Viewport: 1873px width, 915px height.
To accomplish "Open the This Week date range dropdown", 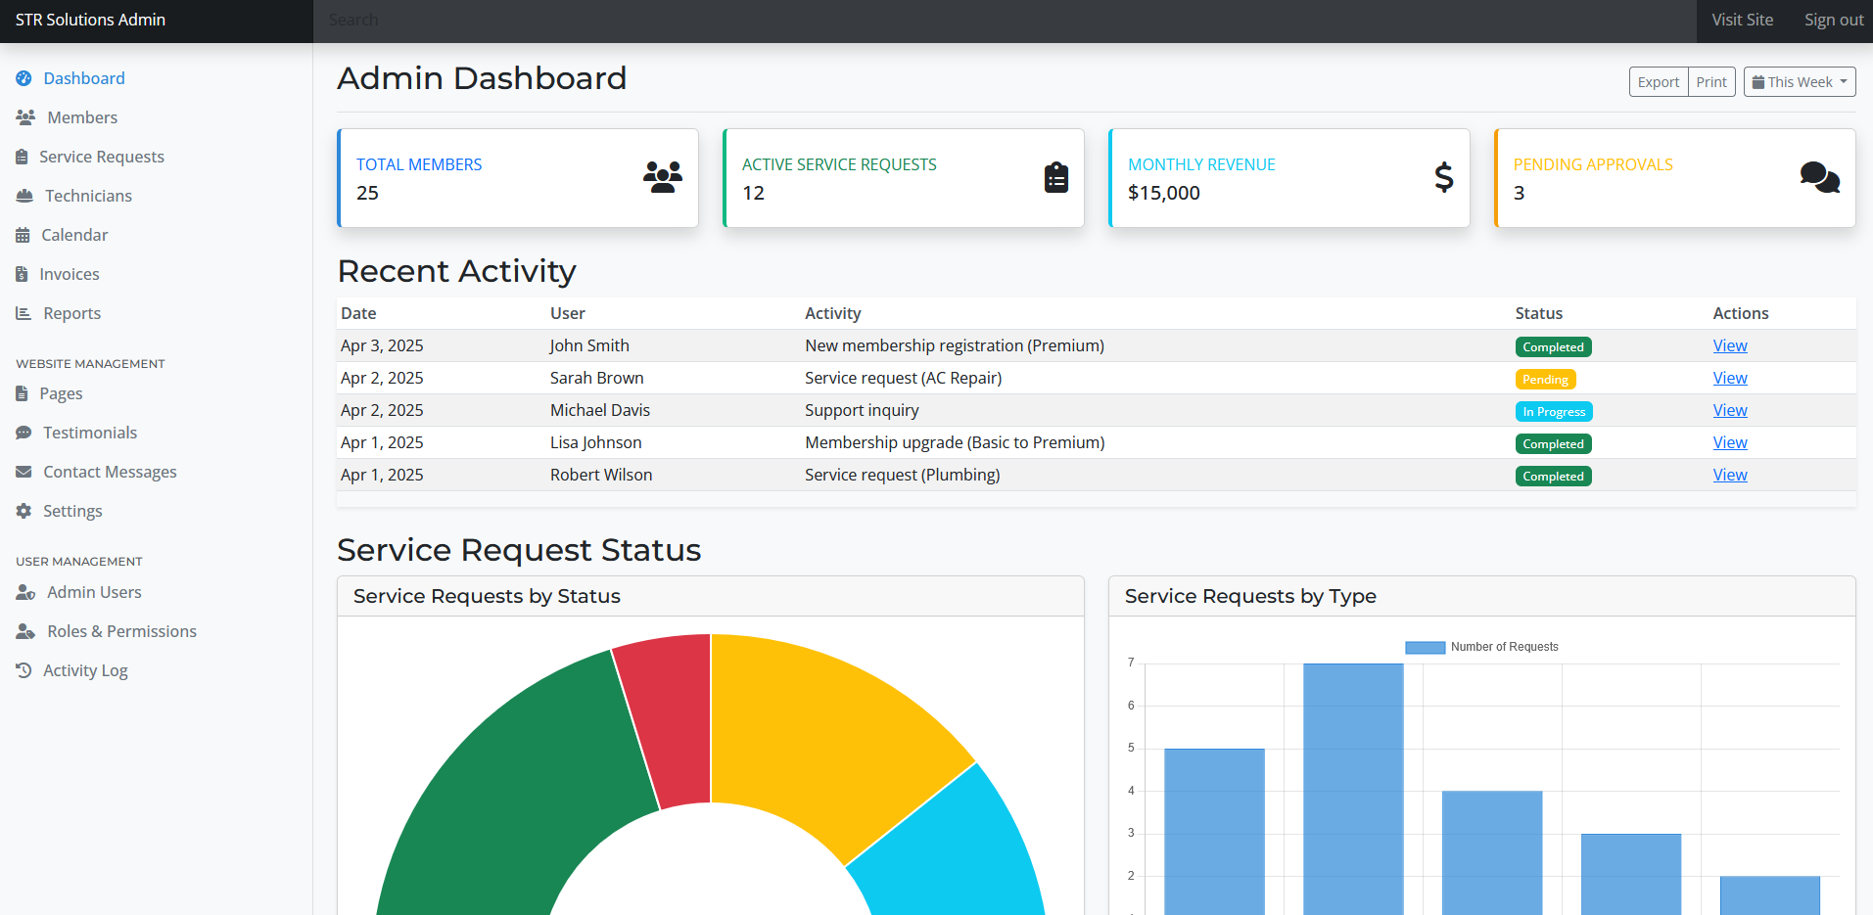I will 1799,81.
